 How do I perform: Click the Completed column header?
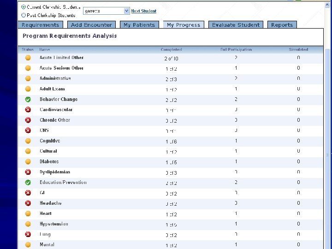click(171, 49)
